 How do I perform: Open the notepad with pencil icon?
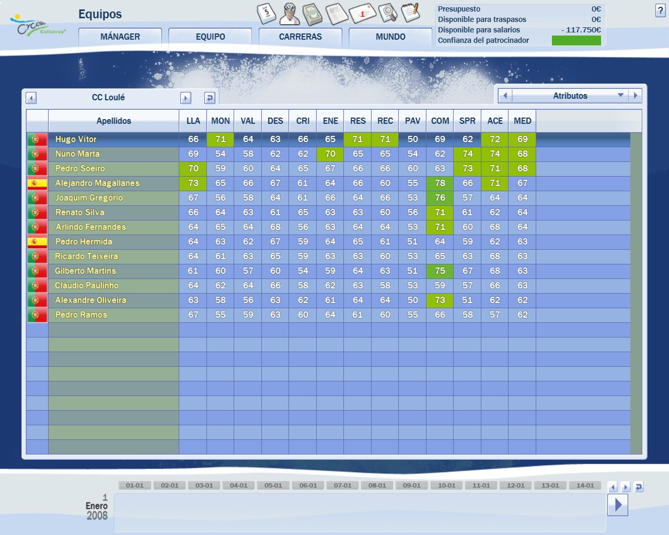point(410,13)
